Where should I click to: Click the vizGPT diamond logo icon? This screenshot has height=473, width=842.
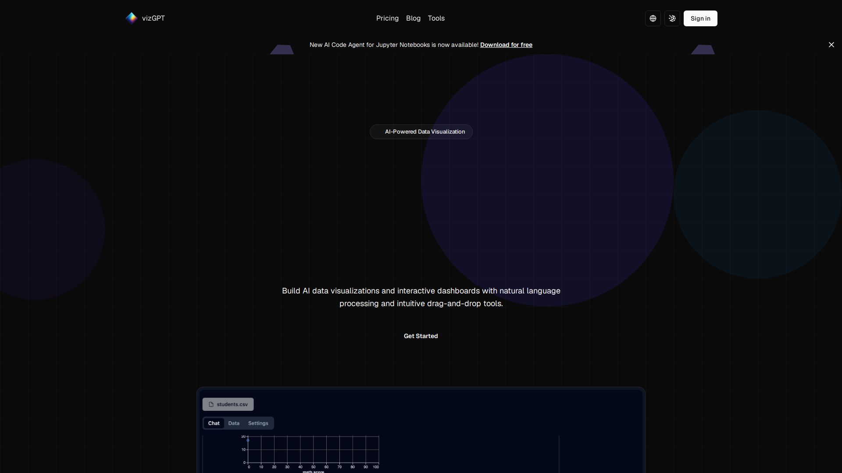pyautogui.click(x=132, y=18)
